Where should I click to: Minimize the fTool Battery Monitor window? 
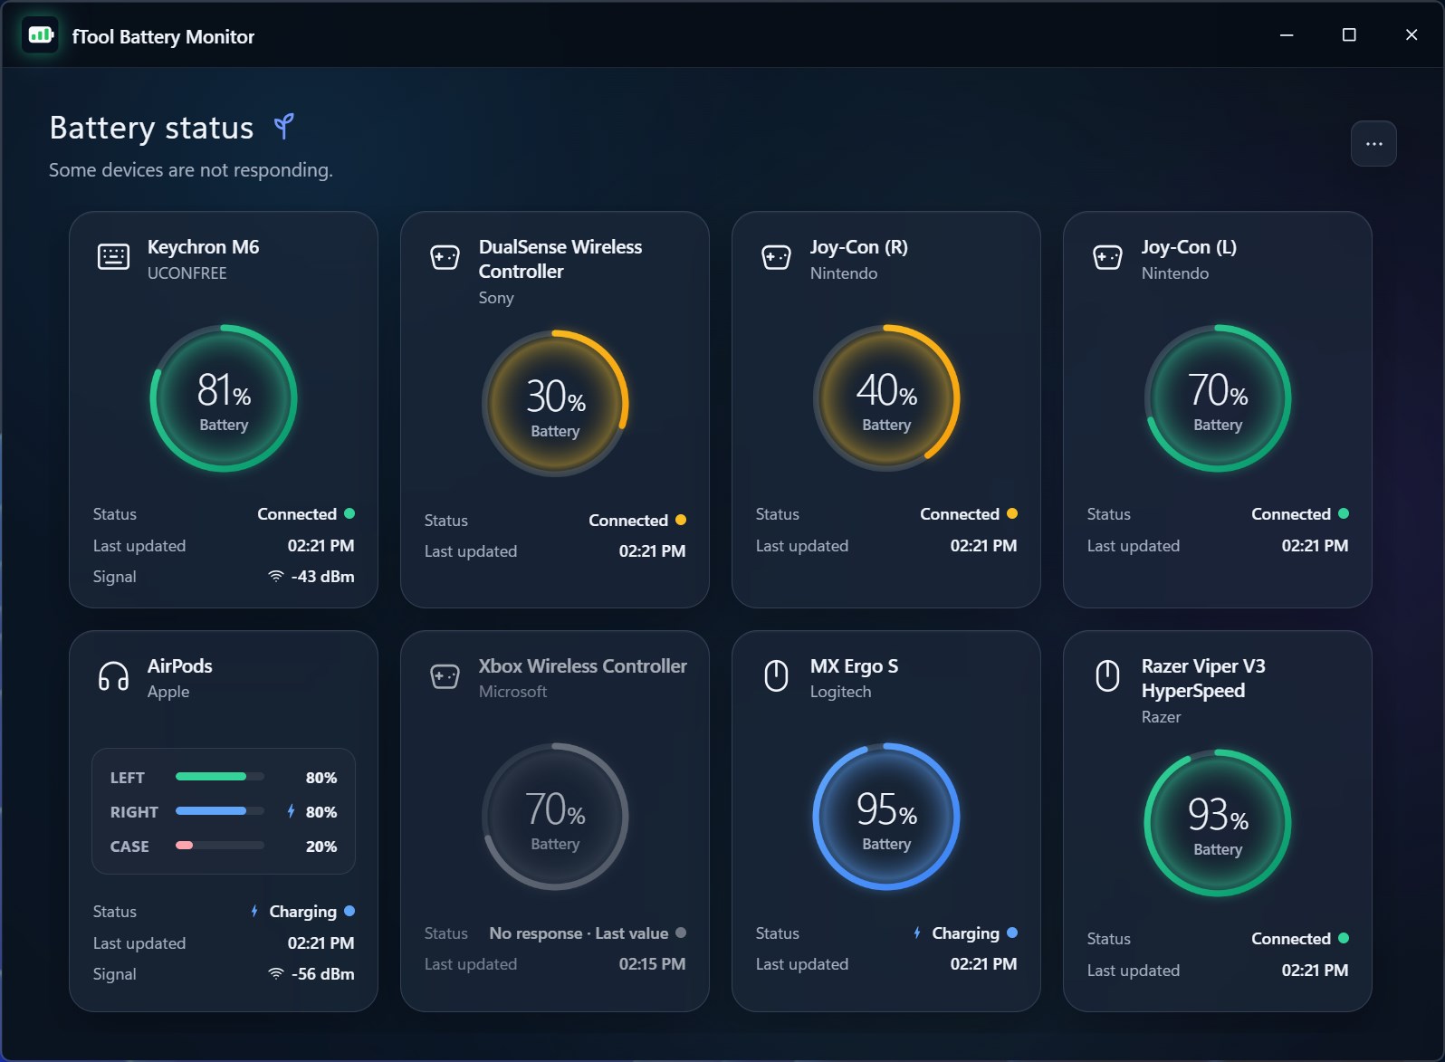point(1287,35)
